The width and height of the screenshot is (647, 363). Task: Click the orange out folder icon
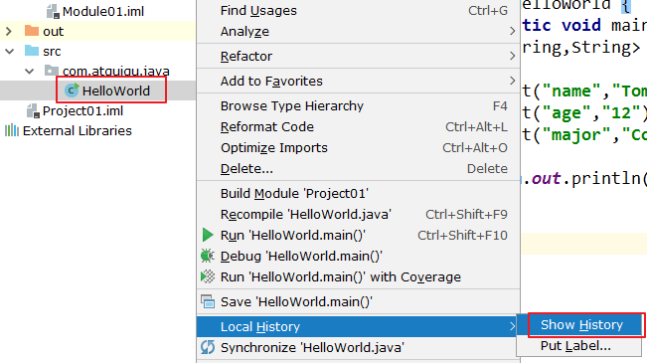click(32, 31)
